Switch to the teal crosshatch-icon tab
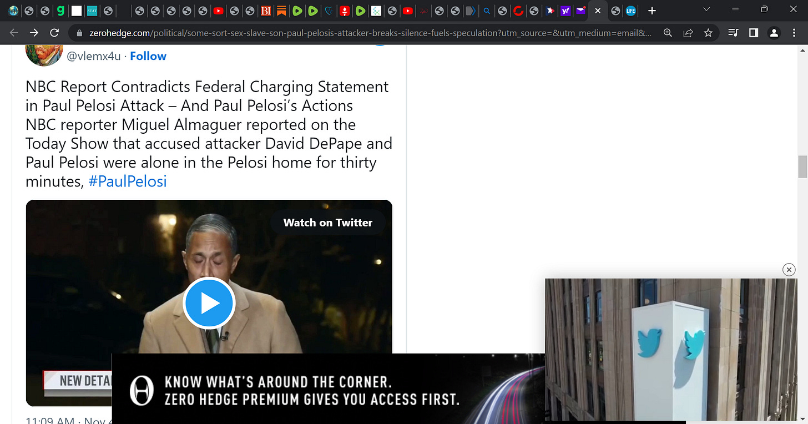This screenshot has height=424, width=808. (x=376, y=11)
